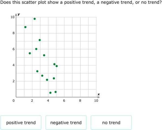
Task: Click the y-axis label 8
Action: [13, 33]
